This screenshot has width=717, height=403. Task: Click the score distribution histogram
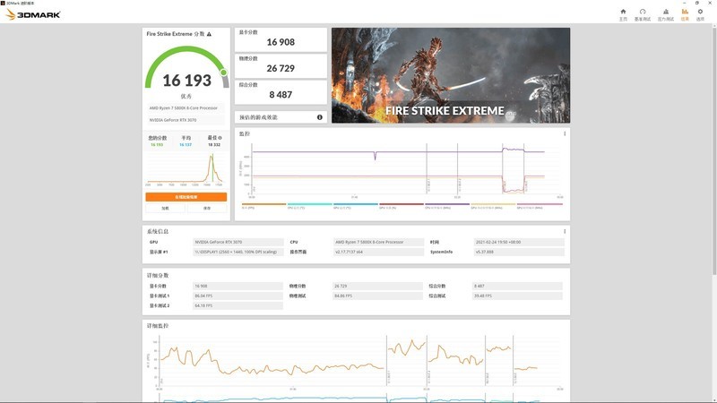click(x=186, y=169)
